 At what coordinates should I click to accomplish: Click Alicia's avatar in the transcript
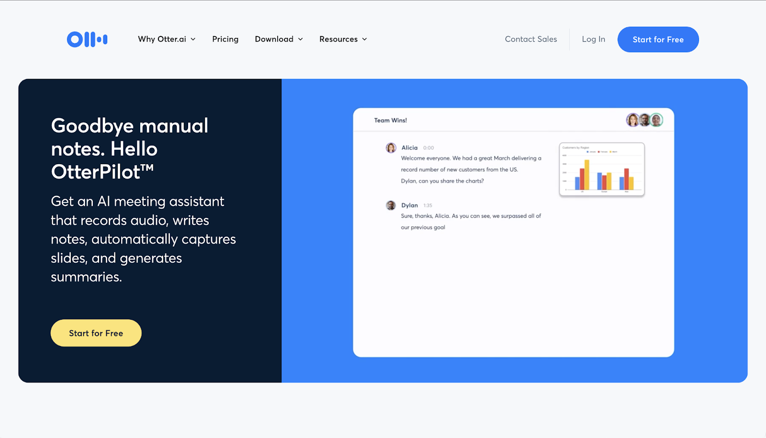[391, 148]
